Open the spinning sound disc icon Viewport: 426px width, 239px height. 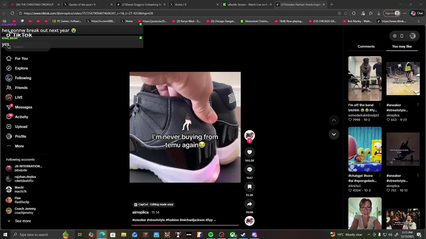pos(249,221)
